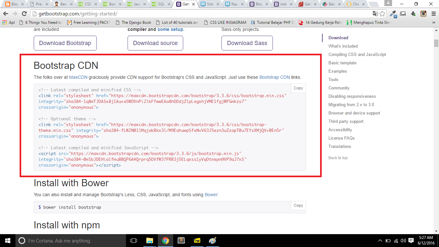Open the download manager extension icon
This screenshot has height=247, width=439.
pos(413,14)
